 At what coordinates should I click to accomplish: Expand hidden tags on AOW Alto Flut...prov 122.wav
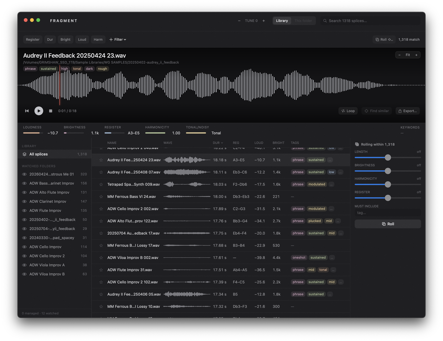[338, 221]
